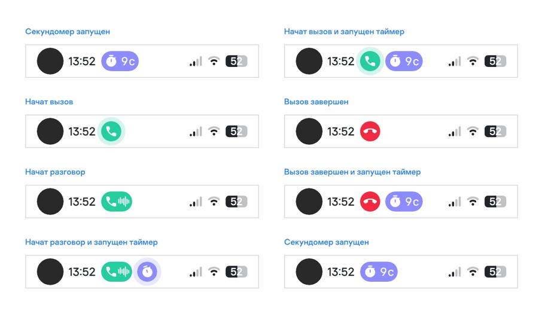545x326 pixels.
Task: Click the "Начат разговор" heading text
Action: coord(55,172)
